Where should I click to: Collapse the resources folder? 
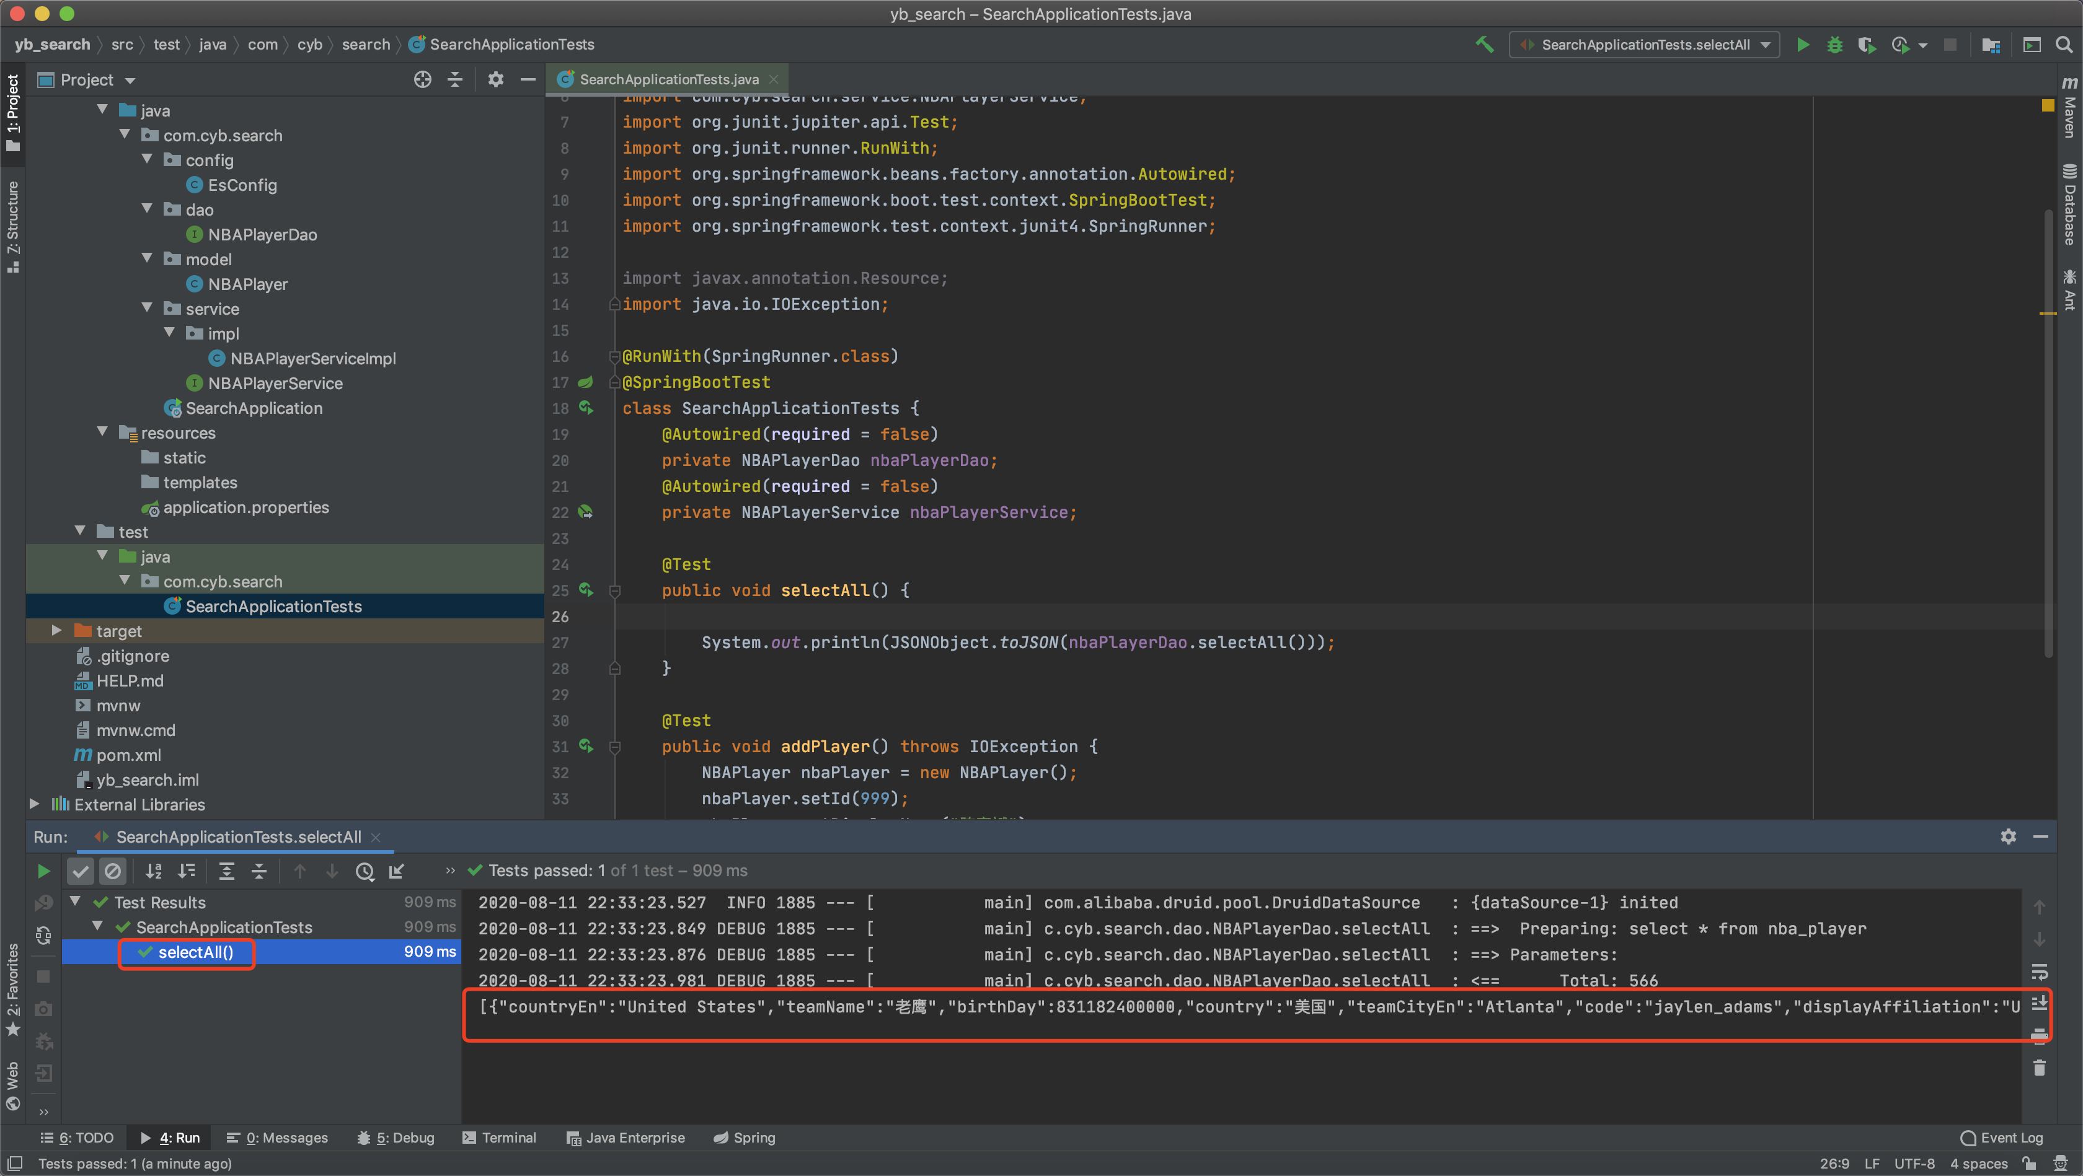pos(103,432)
